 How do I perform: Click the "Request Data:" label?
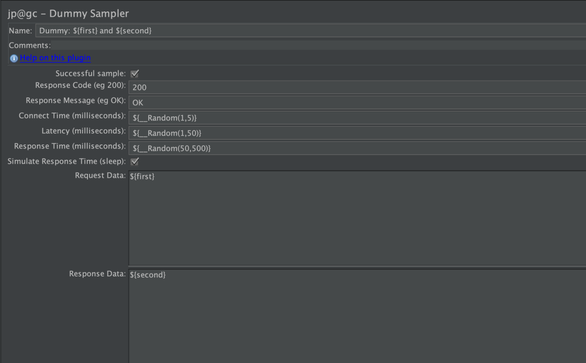[x=100, y=176]
